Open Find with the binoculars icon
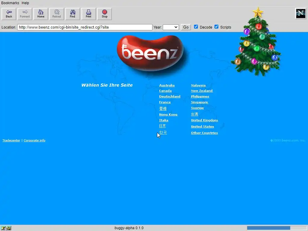Screen dimensions: 308x231 [72, 14]
